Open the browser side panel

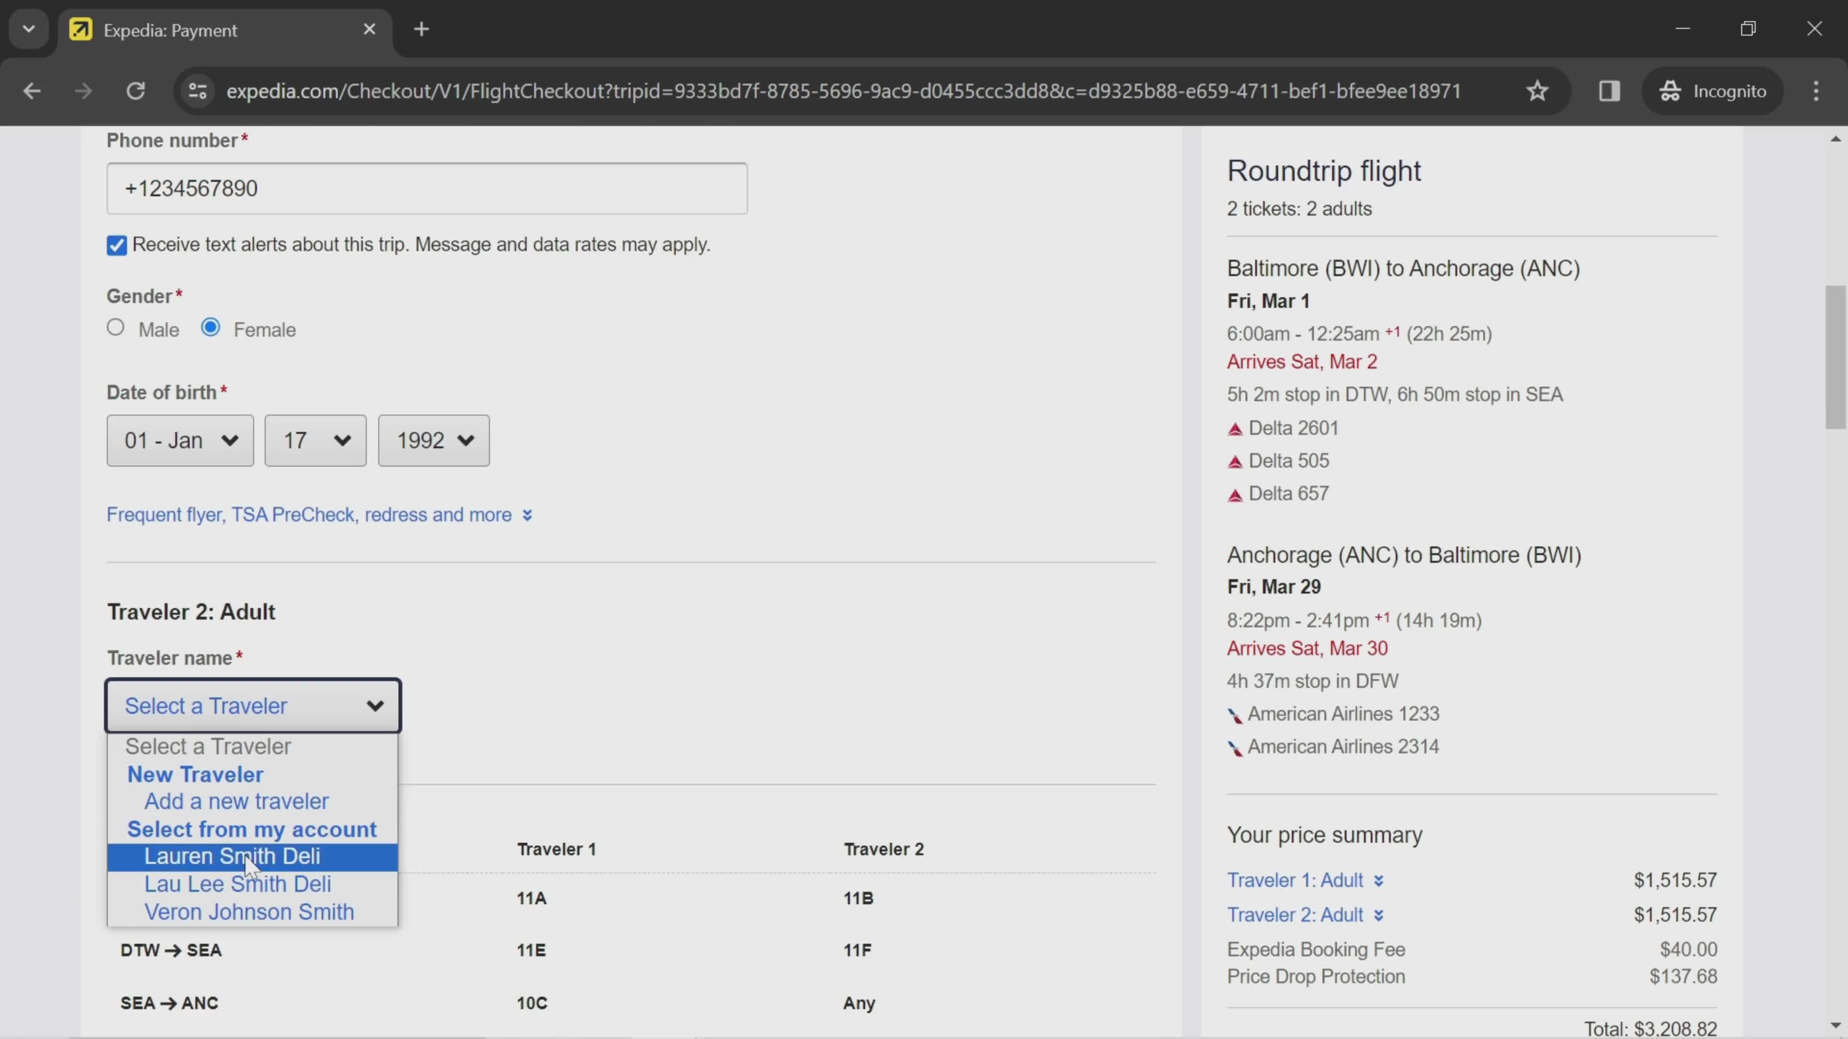1609,91
